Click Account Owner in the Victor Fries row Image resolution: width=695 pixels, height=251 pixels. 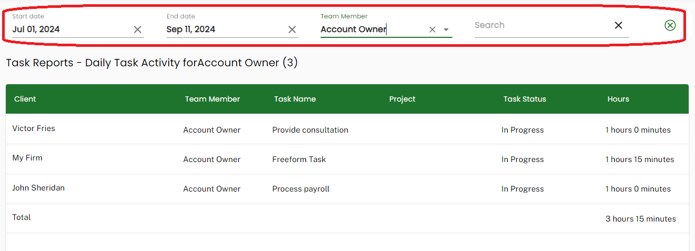(x=212, y=130)
